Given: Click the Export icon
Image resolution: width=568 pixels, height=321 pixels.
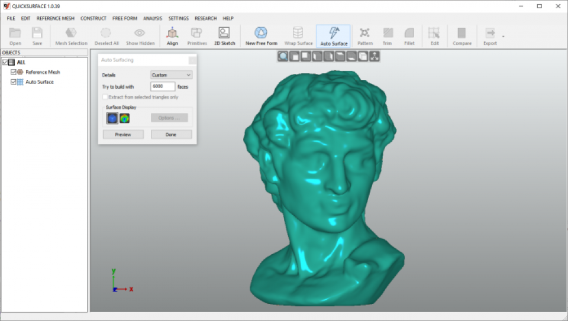Looking at the screenshot, I should click(490, 33).
